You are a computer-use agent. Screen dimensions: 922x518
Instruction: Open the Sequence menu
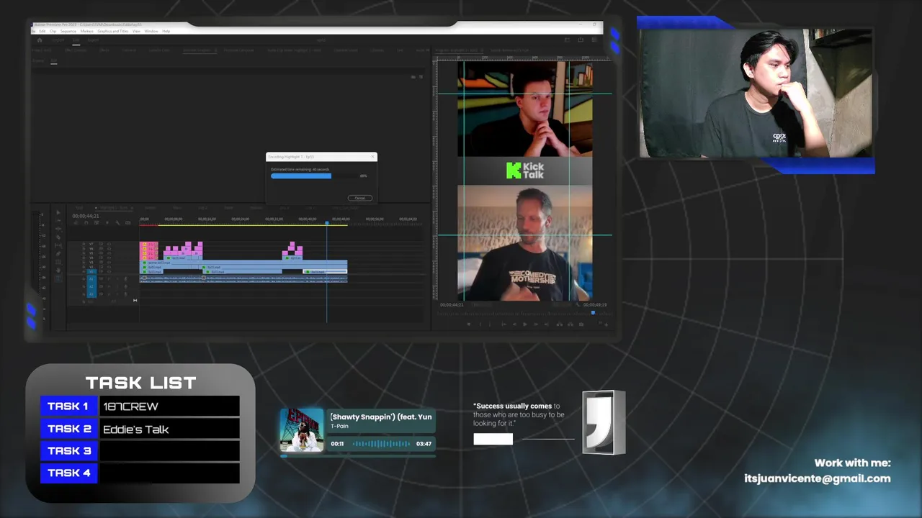click(x=68, y=31)
